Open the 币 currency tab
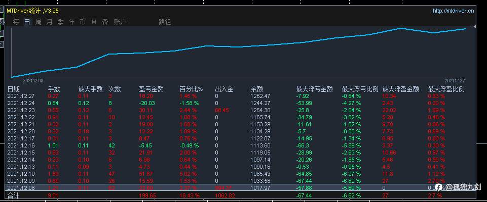Viewport: 487px width, 202px height. point(83,22)
